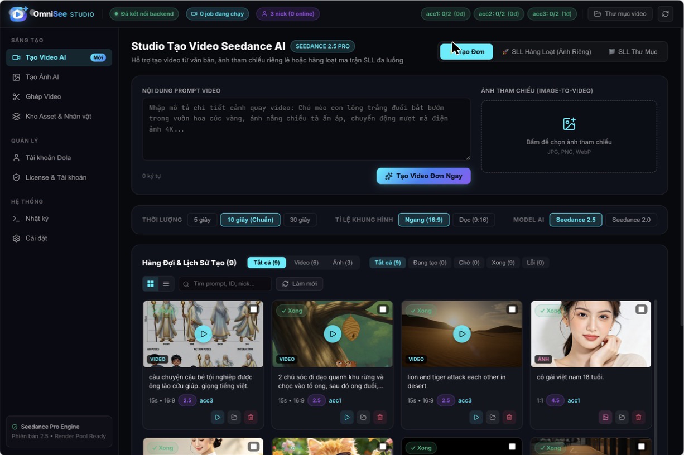Click Làm mới refresh button

pos(300,284)
